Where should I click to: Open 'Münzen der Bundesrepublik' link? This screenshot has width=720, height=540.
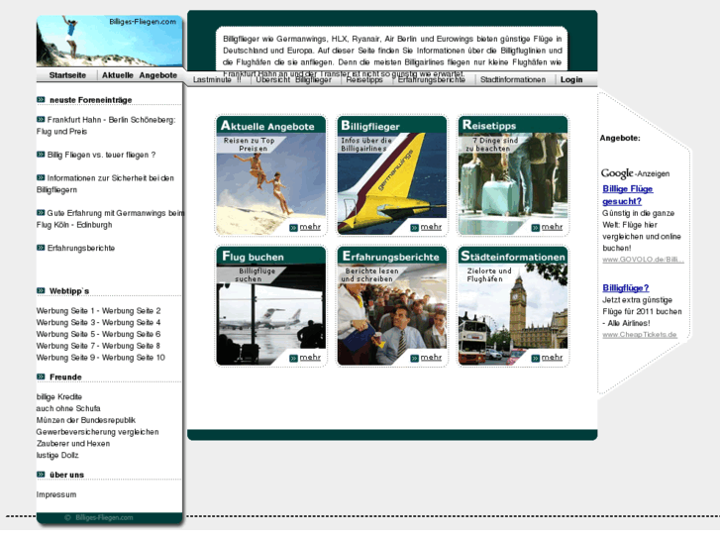point(86,420)
